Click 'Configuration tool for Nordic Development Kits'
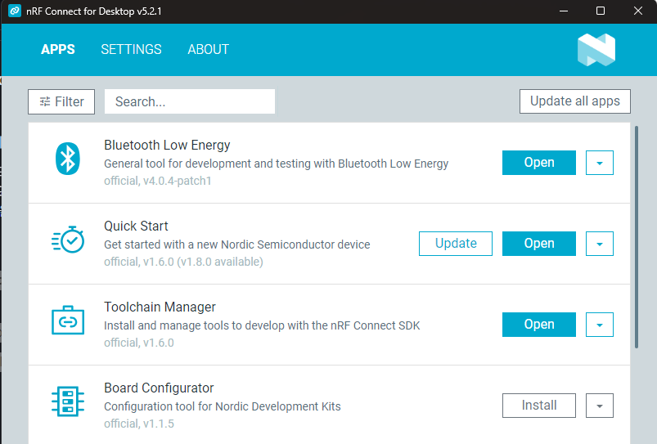The width and height of the screenshot is (657, 444). click(x=222, y=406)
